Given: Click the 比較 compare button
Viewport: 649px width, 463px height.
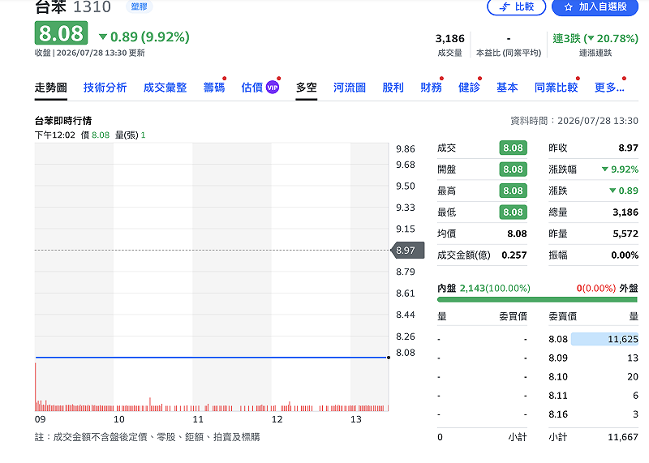Looking at the screenshot, I should click(x=516, y=6).
